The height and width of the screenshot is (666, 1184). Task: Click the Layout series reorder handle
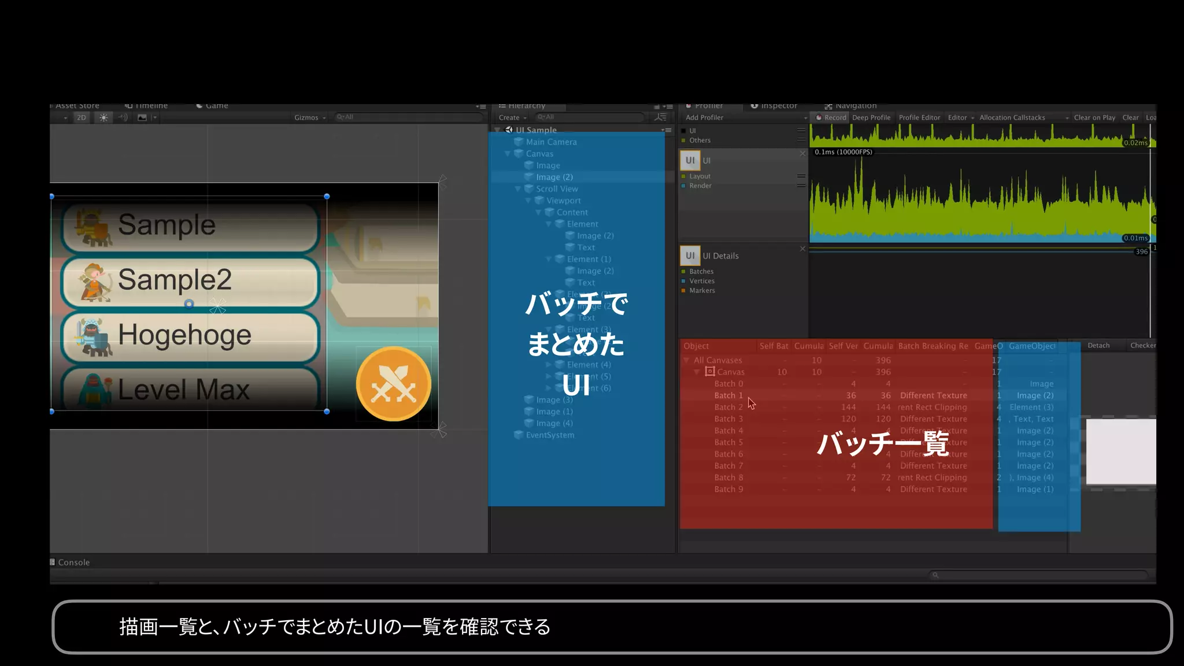pyautogui.click(x=801, y=176)
